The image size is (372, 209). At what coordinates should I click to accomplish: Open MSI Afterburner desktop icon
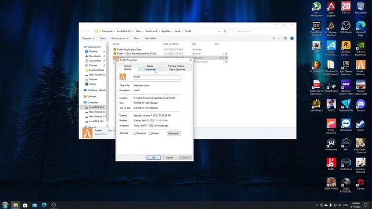point(316,9)
